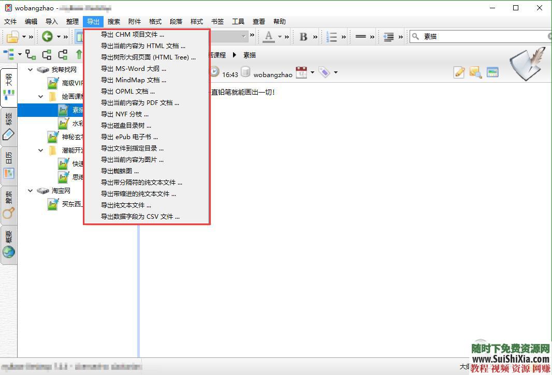Viewport: 552px width, 375px height.
Task: Open dropdown arrow next to calendar icon
Action: click(x=313, y=72)
